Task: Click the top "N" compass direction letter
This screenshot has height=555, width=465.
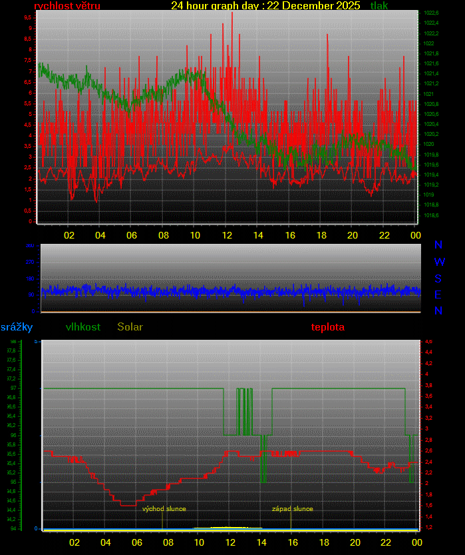Action: click(438, 245)
